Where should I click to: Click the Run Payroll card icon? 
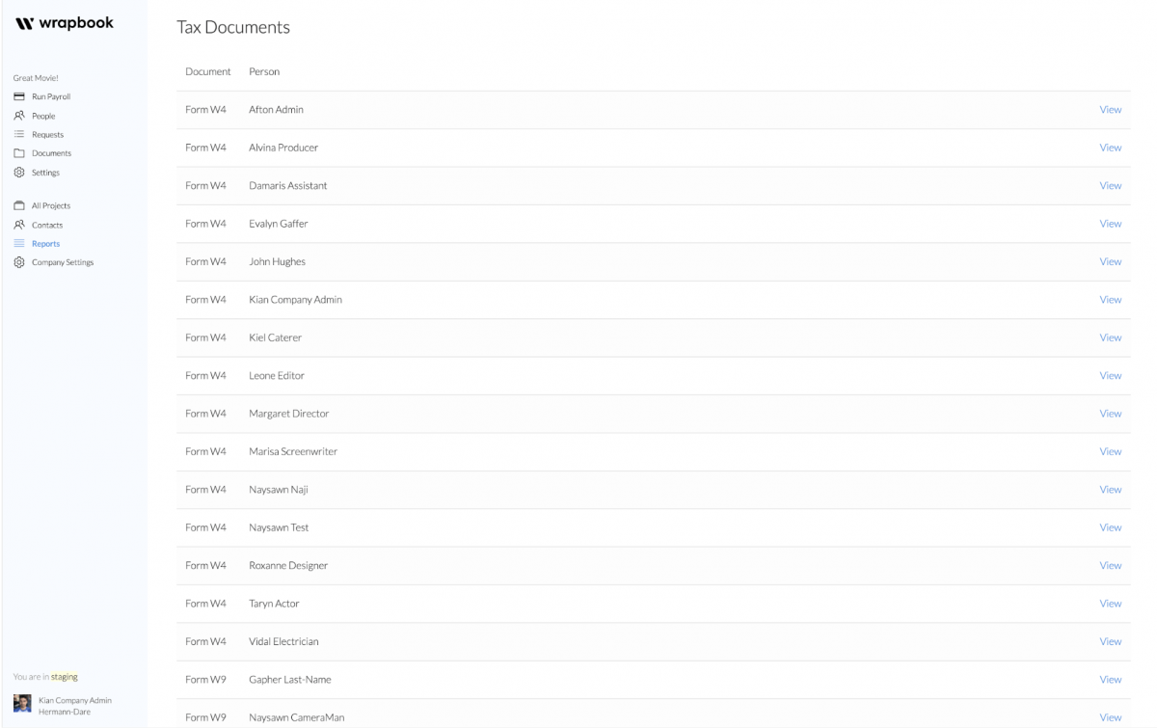pos(18,96)
